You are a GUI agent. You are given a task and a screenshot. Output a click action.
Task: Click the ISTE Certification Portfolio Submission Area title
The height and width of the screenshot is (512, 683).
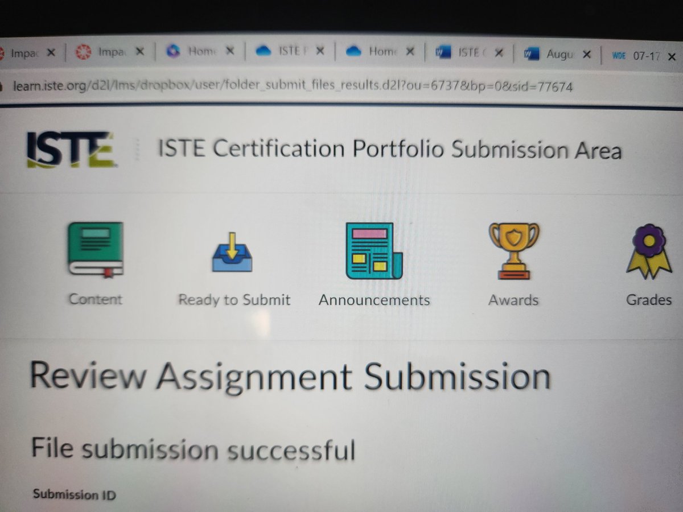(389, 150)
